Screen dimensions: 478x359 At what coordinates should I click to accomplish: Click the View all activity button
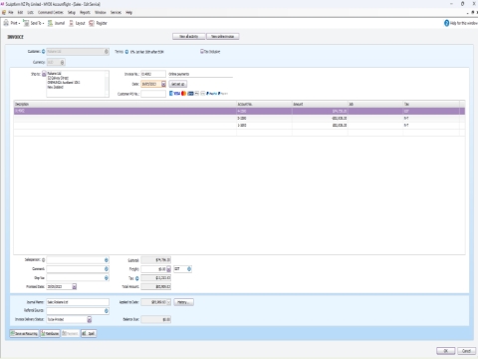[x=189, y=36]
